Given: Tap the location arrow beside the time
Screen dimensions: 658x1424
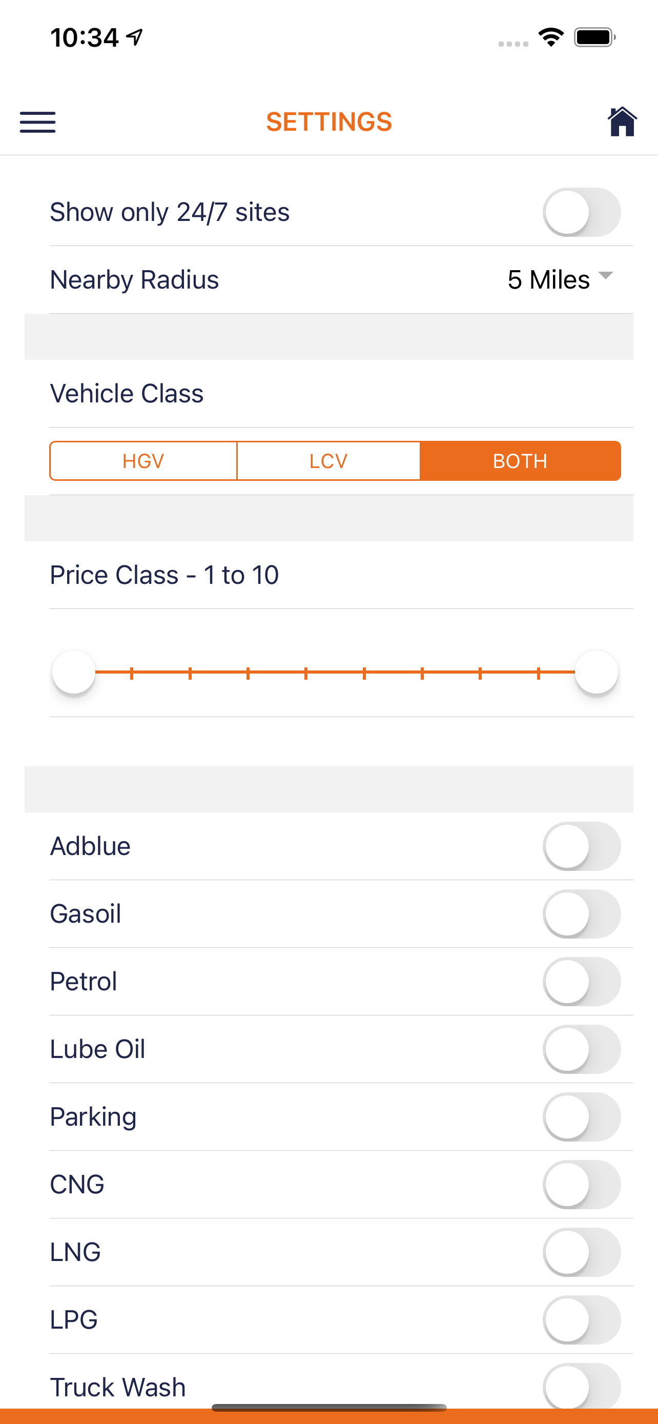Looking at the screenshot, I should coord(135,37).
